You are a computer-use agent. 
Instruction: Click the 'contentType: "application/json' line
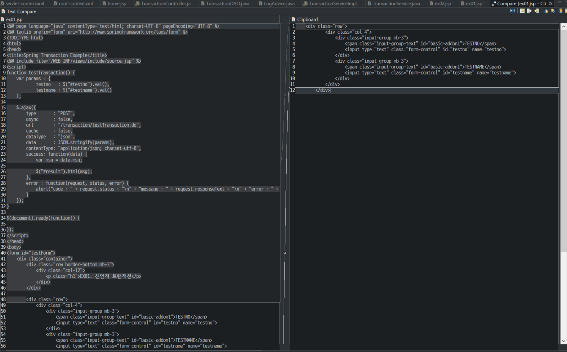coord(83,148)
